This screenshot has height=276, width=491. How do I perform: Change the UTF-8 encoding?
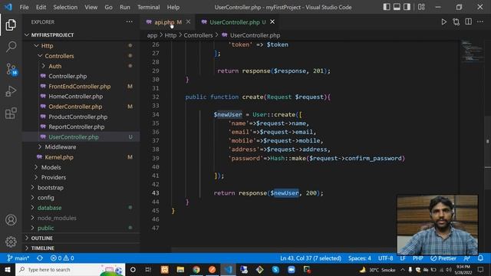click(x=385, y=258)
